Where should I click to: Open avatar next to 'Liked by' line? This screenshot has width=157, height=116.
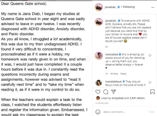click(x=98, y=98)
